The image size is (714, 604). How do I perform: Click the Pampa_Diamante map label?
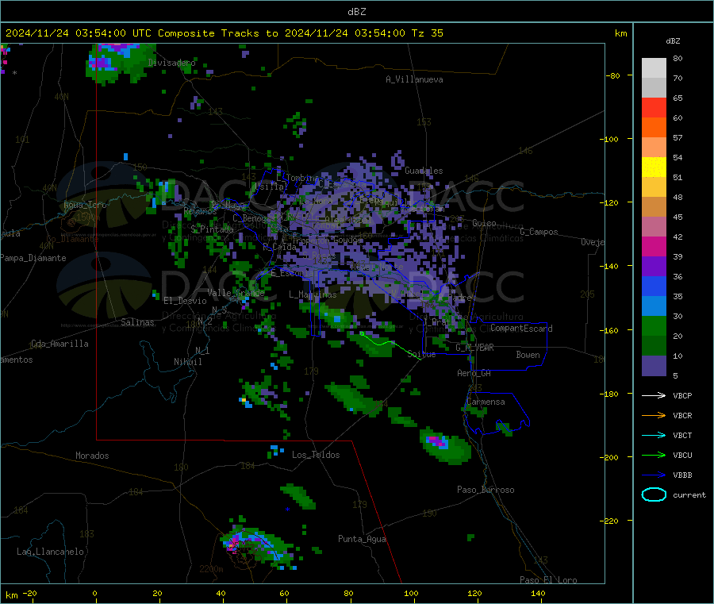[x=33, y=258]
